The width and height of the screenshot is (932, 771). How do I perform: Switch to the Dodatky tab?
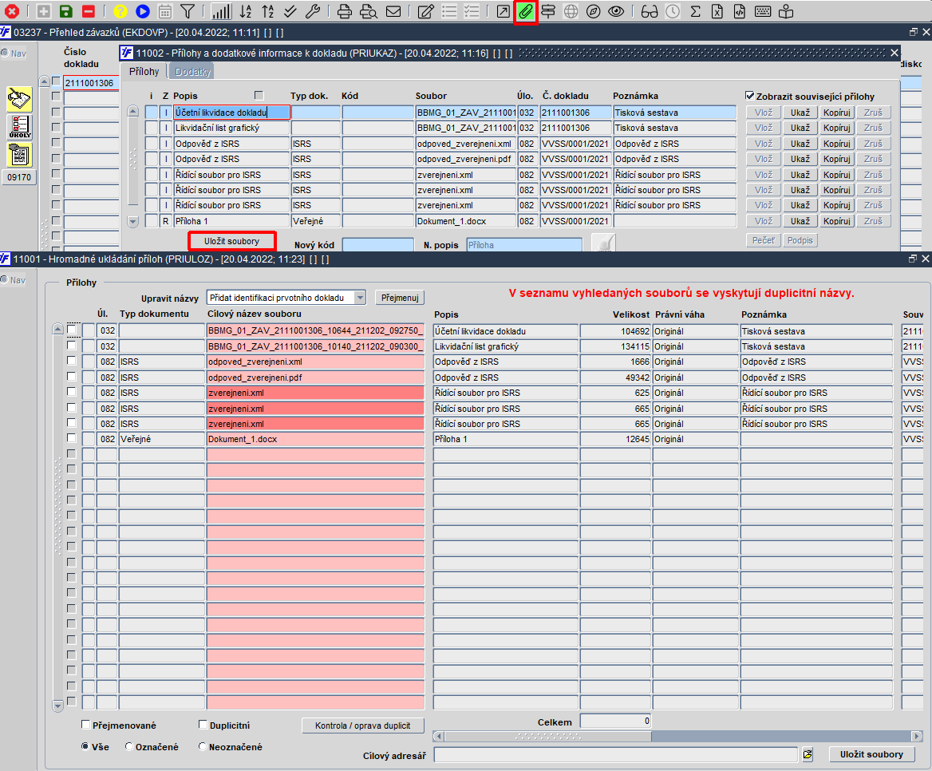tap(192, 72)
